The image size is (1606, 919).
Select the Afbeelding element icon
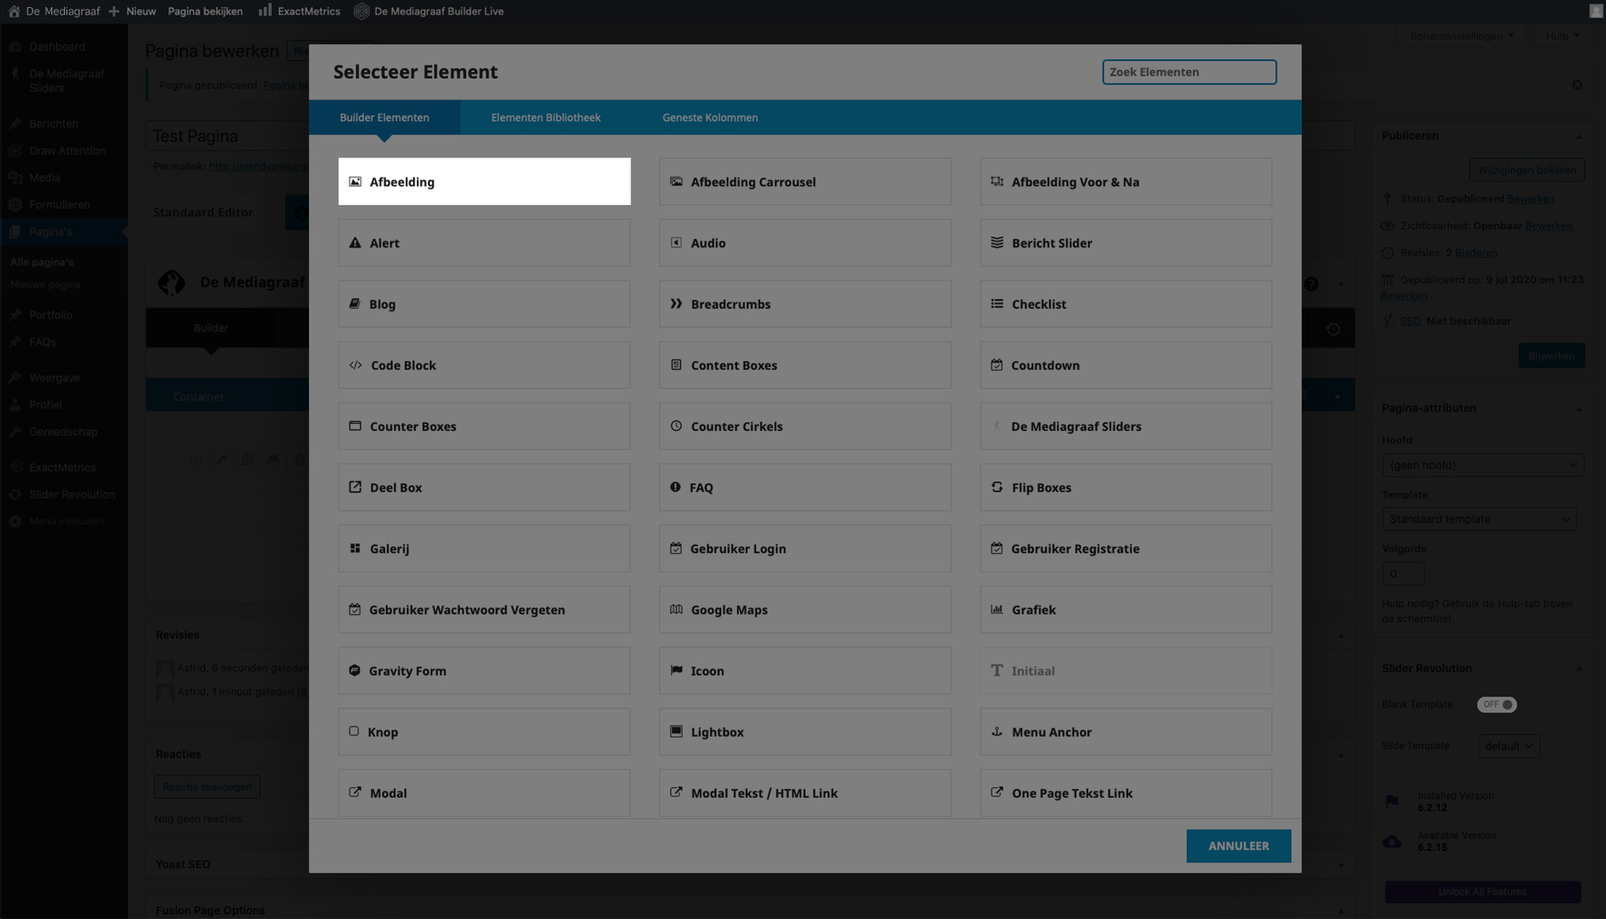(x=355, y=182)
